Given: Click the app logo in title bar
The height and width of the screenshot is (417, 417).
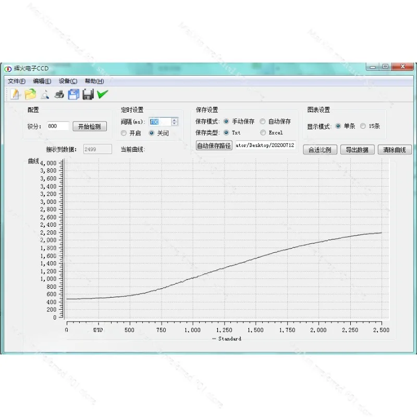Looking at the screenshot, I should 8,69.
